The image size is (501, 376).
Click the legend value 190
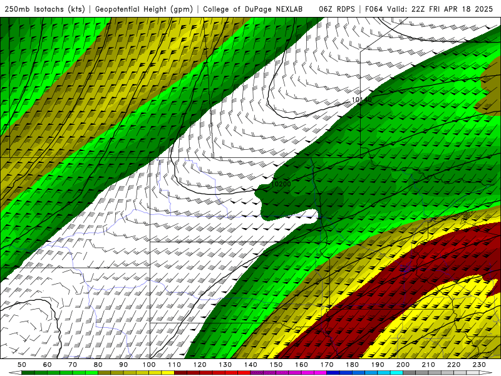tap(378, 365)
